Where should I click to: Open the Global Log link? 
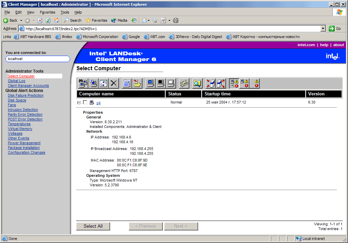pyautogui.click(x=16, y=81)
